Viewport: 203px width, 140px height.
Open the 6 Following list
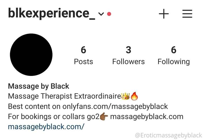(174, 55)
